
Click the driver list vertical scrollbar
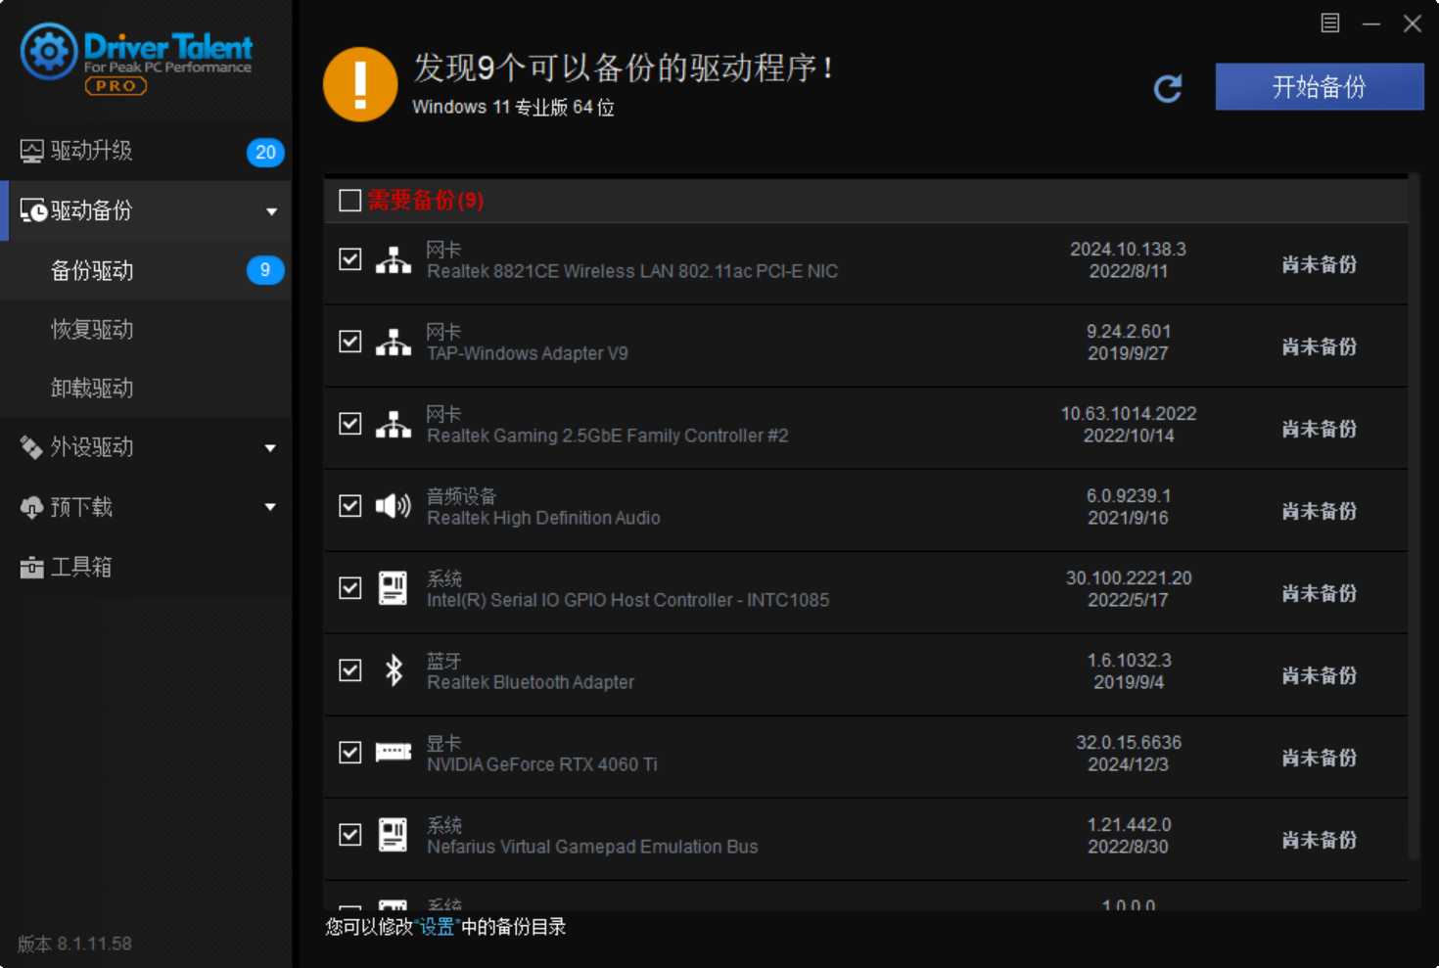[1415, 519]
